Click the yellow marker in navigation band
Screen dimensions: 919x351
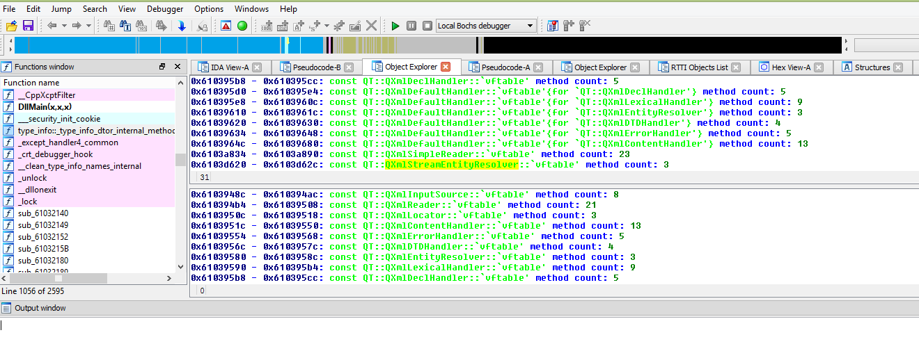[x=288, y=41]
